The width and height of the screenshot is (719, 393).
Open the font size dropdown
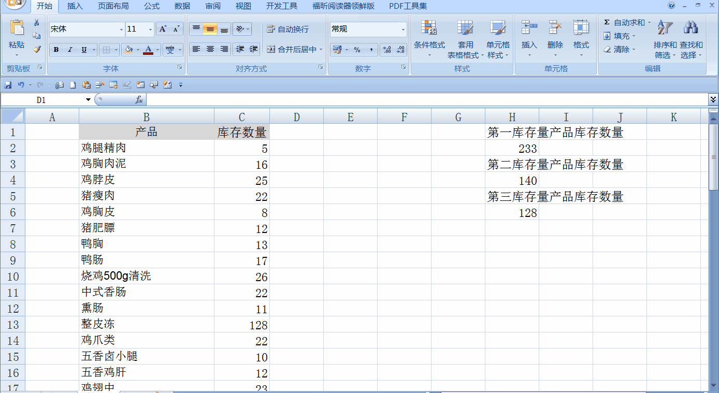click(x=151, y=30)
